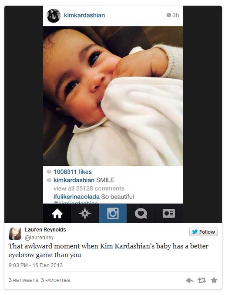This screenshot has height=295, width=225.
Task: Reply to Lauren Reynolds' tweet
Action: click(x=190, y=281)
